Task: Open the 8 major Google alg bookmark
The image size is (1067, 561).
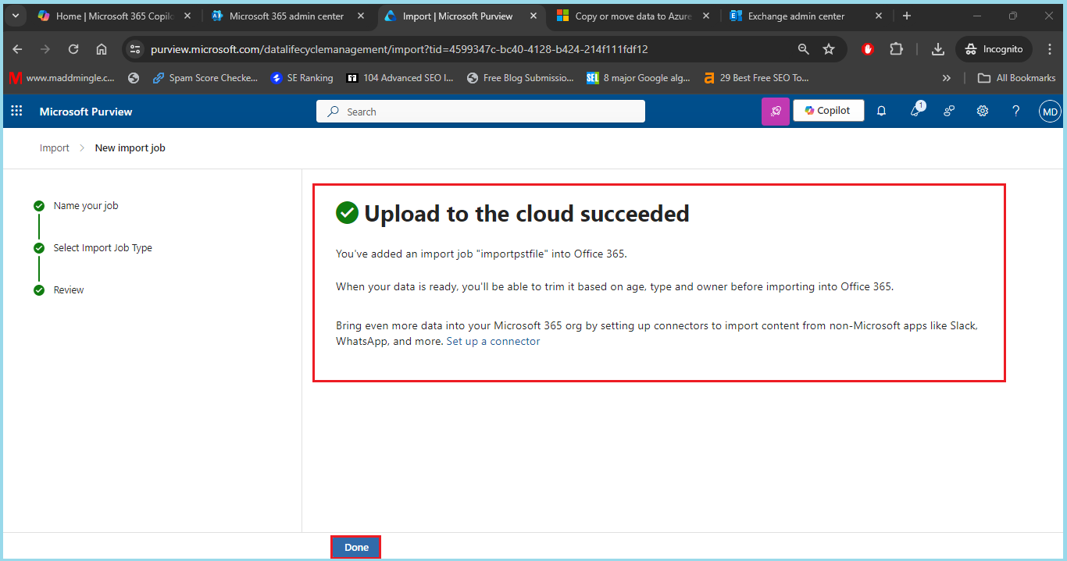Action: click(639, 78)
